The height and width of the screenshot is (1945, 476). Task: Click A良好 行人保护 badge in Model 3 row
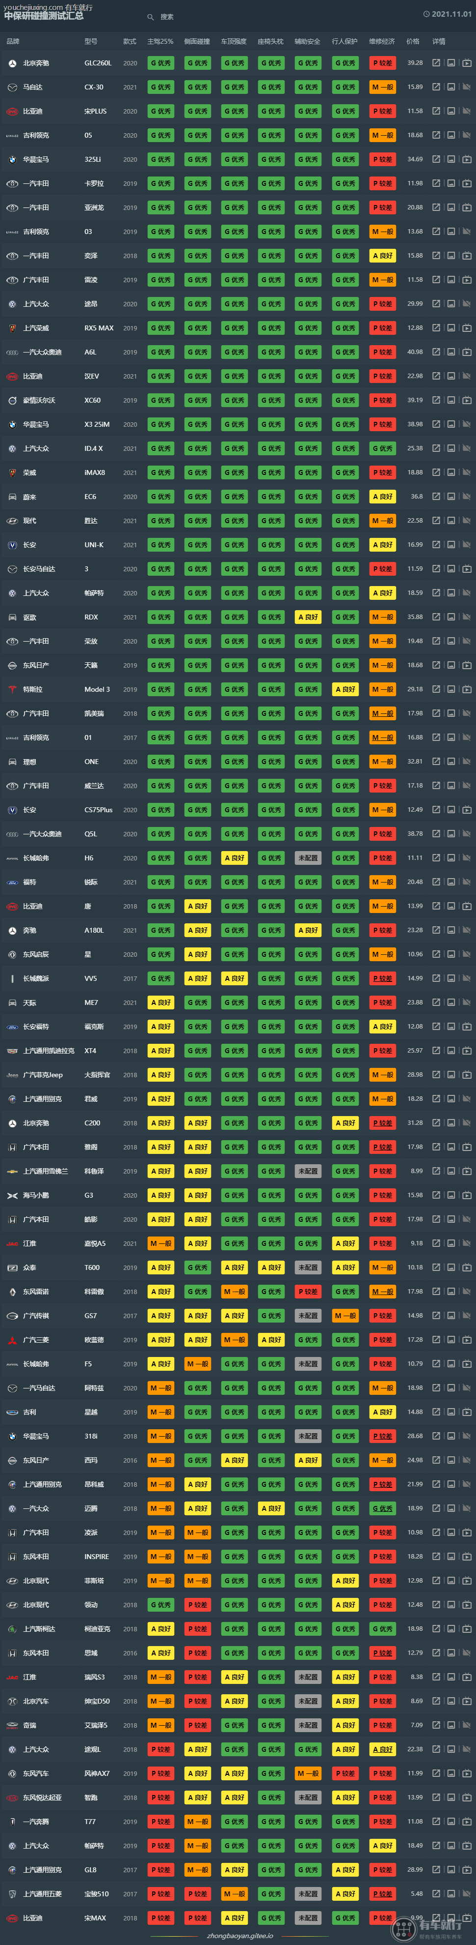pyautogui.click(x=345, y=689)
